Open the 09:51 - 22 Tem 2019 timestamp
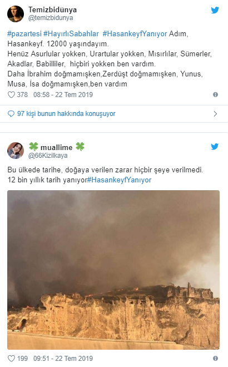228x367 pixels. 63,358
